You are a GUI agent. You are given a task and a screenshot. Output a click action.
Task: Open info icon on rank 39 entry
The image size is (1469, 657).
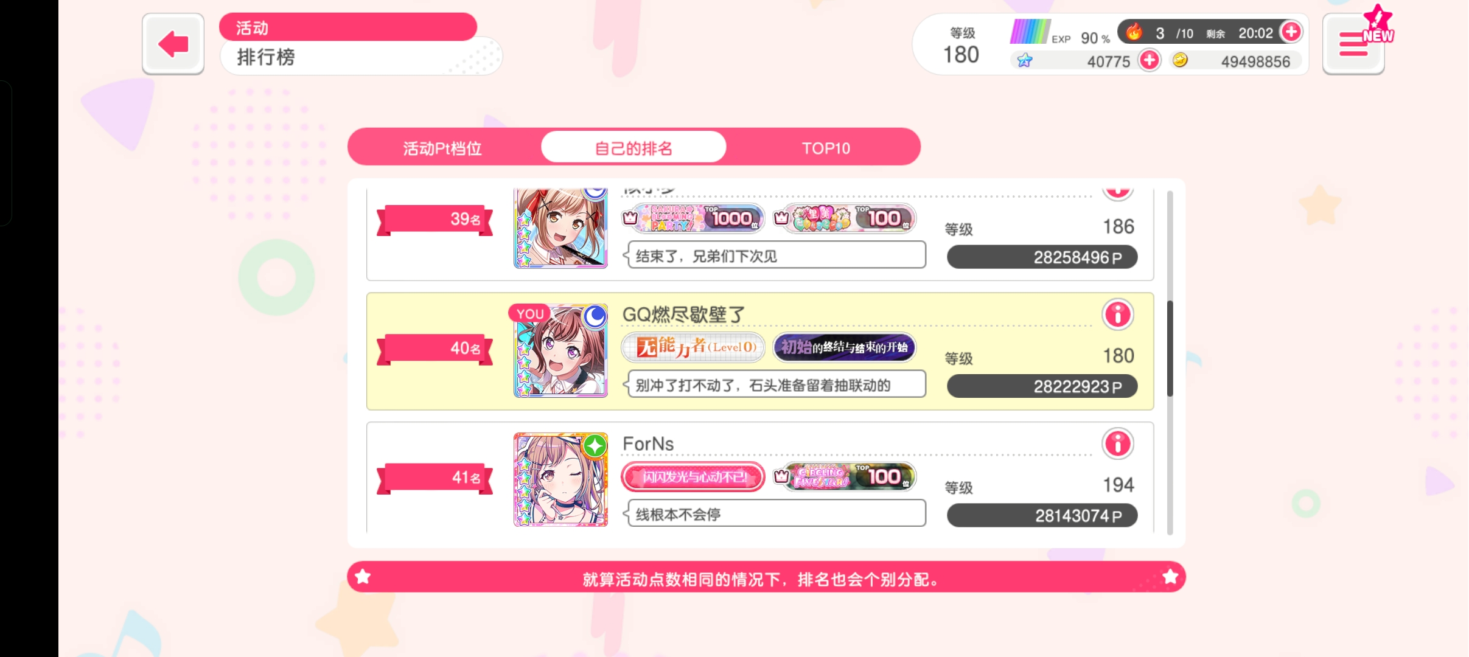[x=1117, y=192]
